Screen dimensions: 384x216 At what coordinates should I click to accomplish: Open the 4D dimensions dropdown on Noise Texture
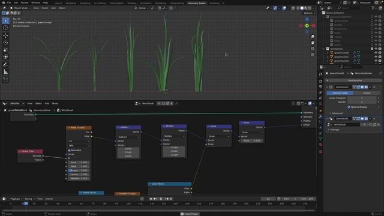coord(79,142)
